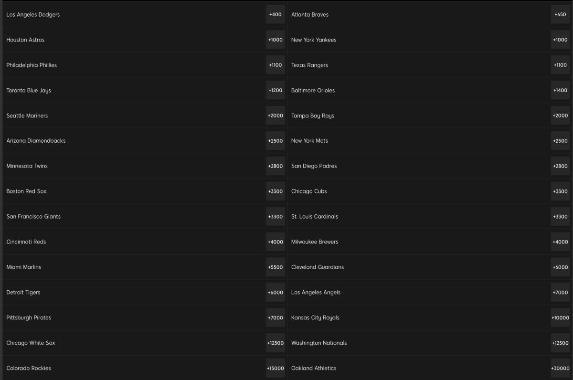Select Colorado Rockies +15000 odds

click(276, 369)
